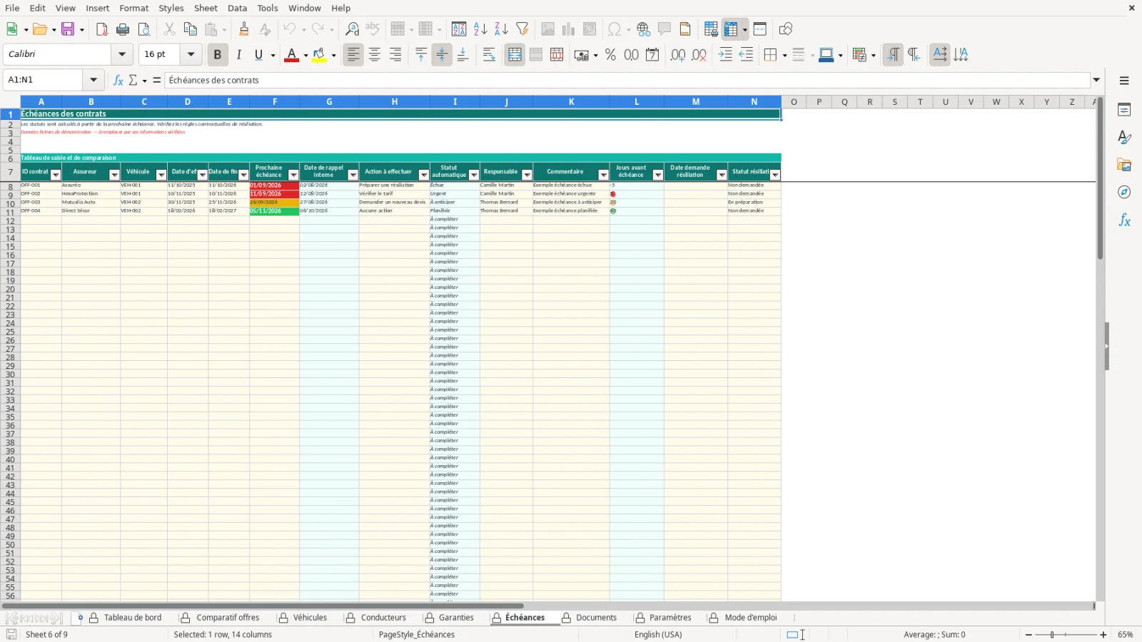1142x642 pixels.
Task: Click the background color highlight swatch
Action: (319, 55)
